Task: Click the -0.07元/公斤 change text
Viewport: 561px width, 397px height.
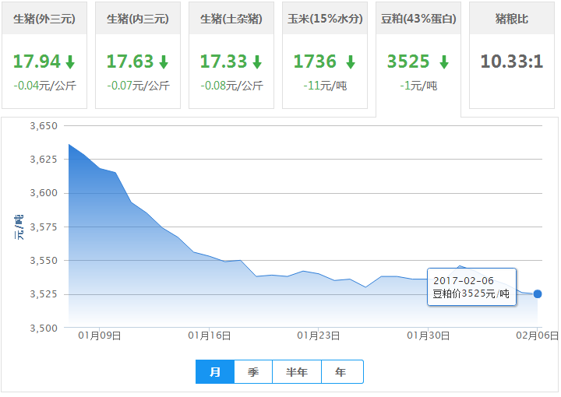Action: click(x=138, y=86)
